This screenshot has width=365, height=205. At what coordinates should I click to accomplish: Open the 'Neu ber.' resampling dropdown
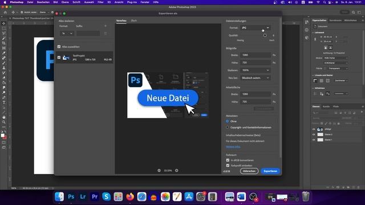(255, 78)
